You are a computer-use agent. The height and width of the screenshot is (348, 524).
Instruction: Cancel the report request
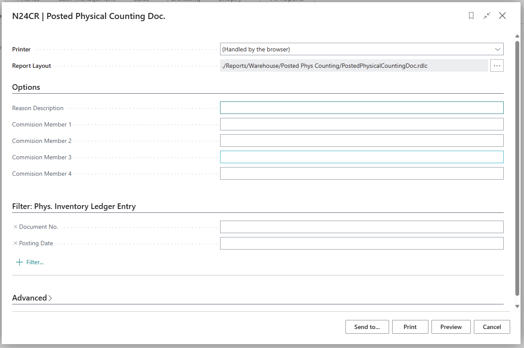[x=492, y=327]
